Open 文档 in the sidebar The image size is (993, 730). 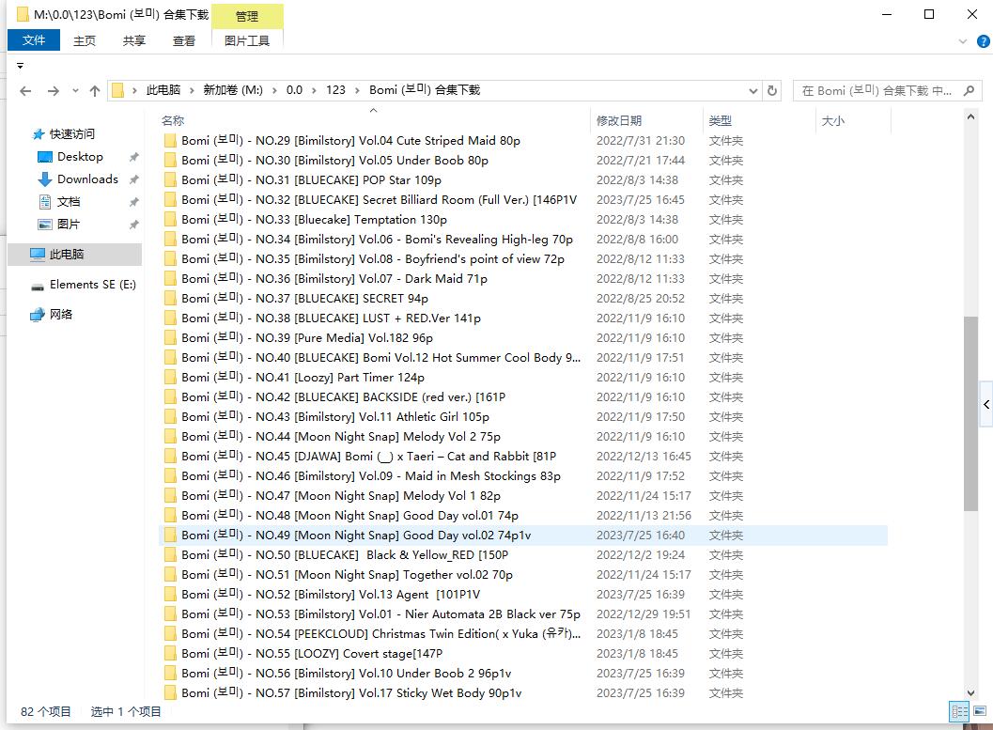click(x=69, y=201)
